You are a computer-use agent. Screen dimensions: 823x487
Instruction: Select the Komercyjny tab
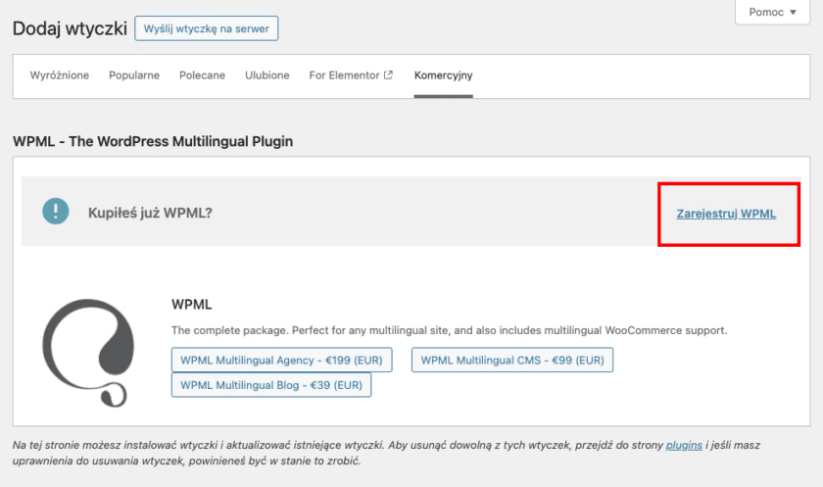pyautogui.click(x=443, y=75)
